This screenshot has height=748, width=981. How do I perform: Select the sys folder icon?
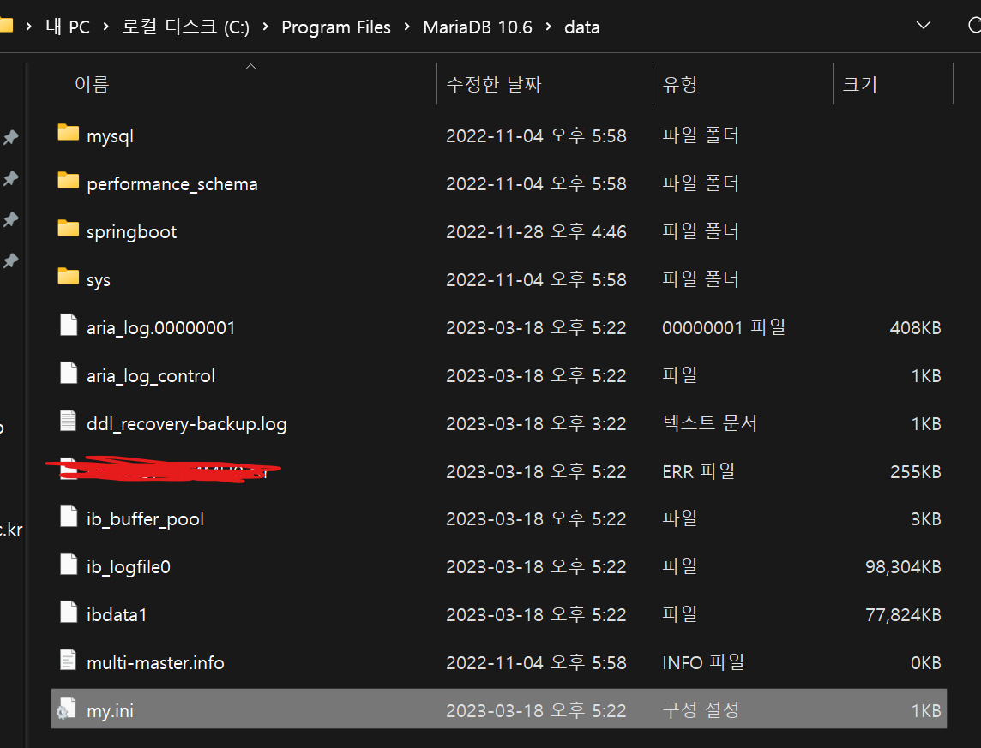click(69, 276)
